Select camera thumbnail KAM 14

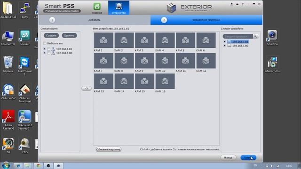tap(124, 81)
